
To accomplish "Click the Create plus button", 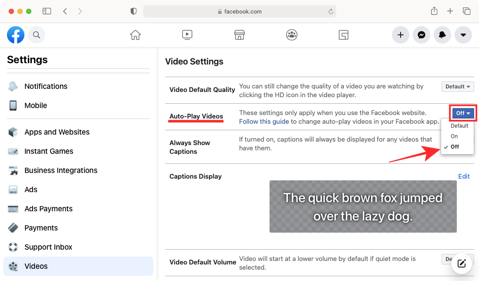I will pos(401,35).
